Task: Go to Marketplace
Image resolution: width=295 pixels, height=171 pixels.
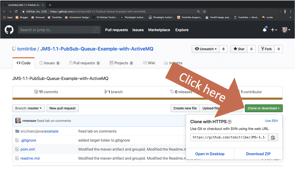Action: pos(159,30)
